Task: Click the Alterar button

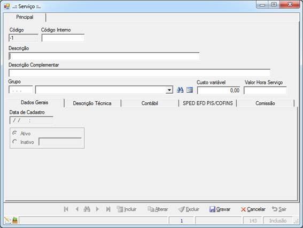Action: tap(158, 209)
